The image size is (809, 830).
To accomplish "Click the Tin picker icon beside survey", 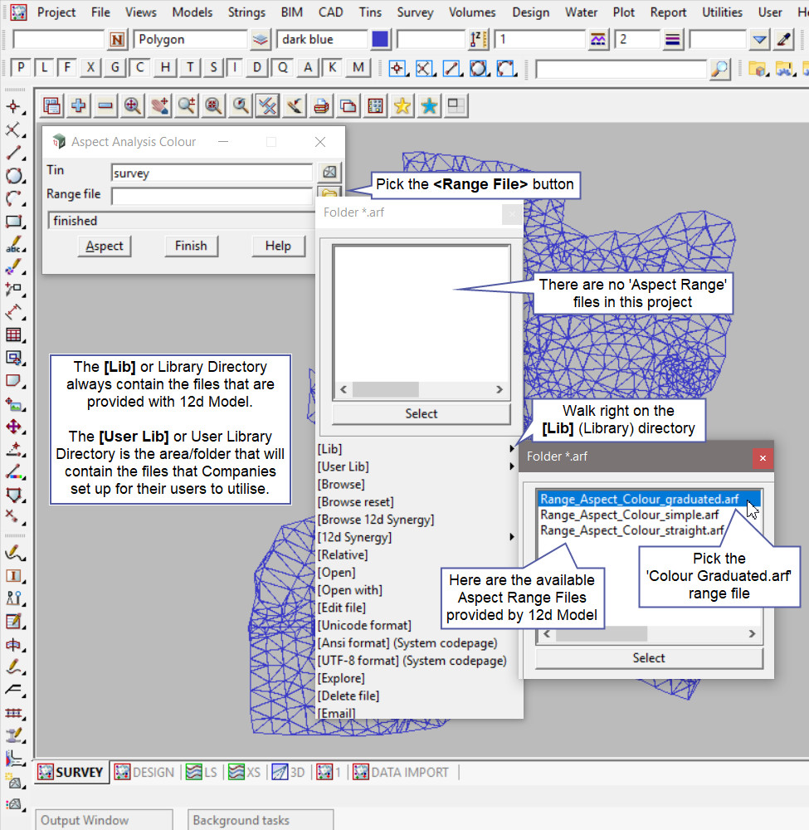I will click(x=329, y=172).
